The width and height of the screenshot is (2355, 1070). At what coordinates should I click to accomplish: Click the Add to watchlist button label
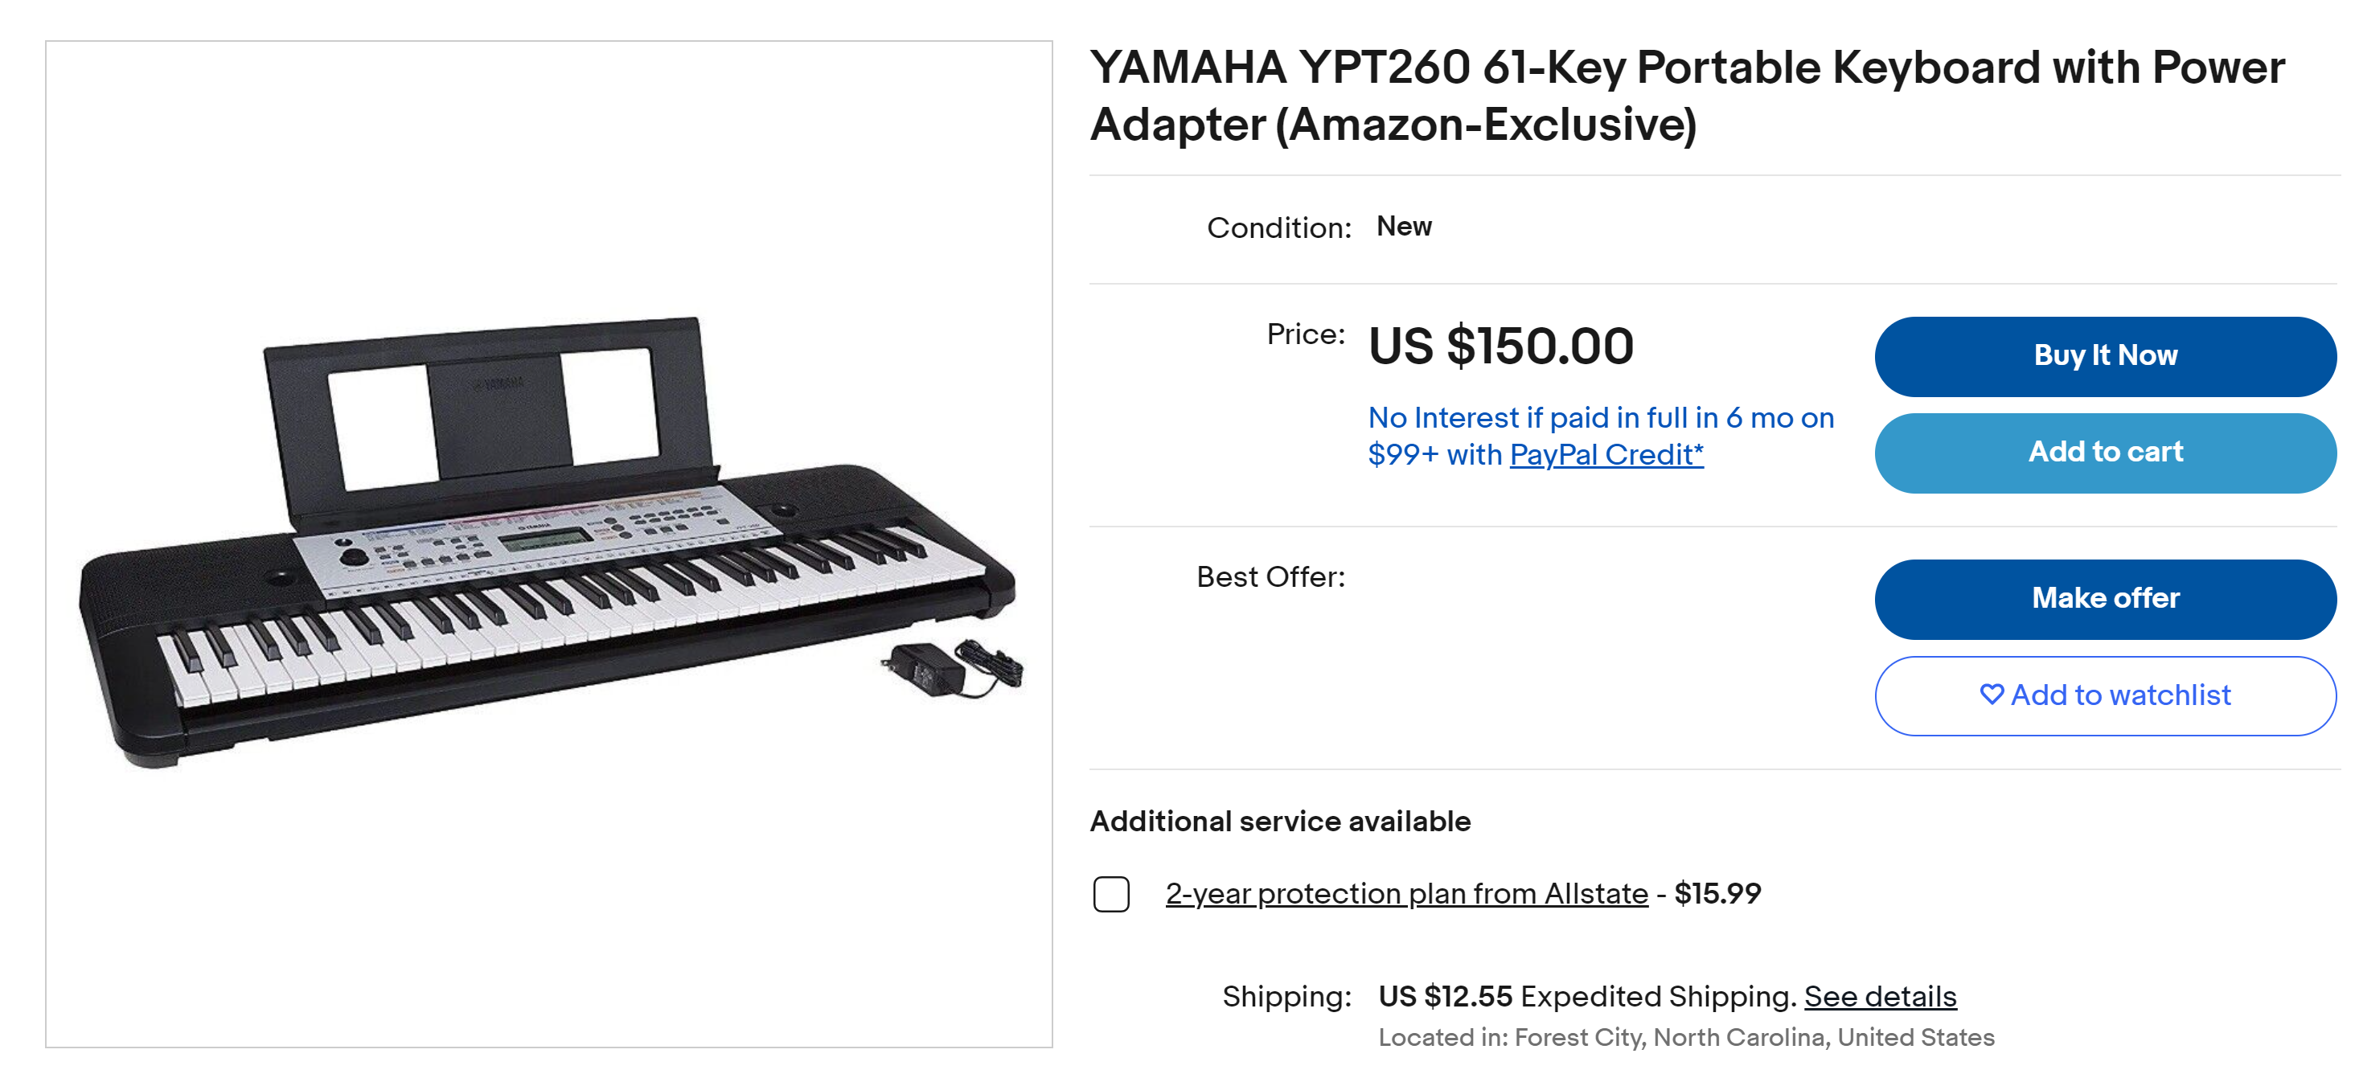point(2120,695)
